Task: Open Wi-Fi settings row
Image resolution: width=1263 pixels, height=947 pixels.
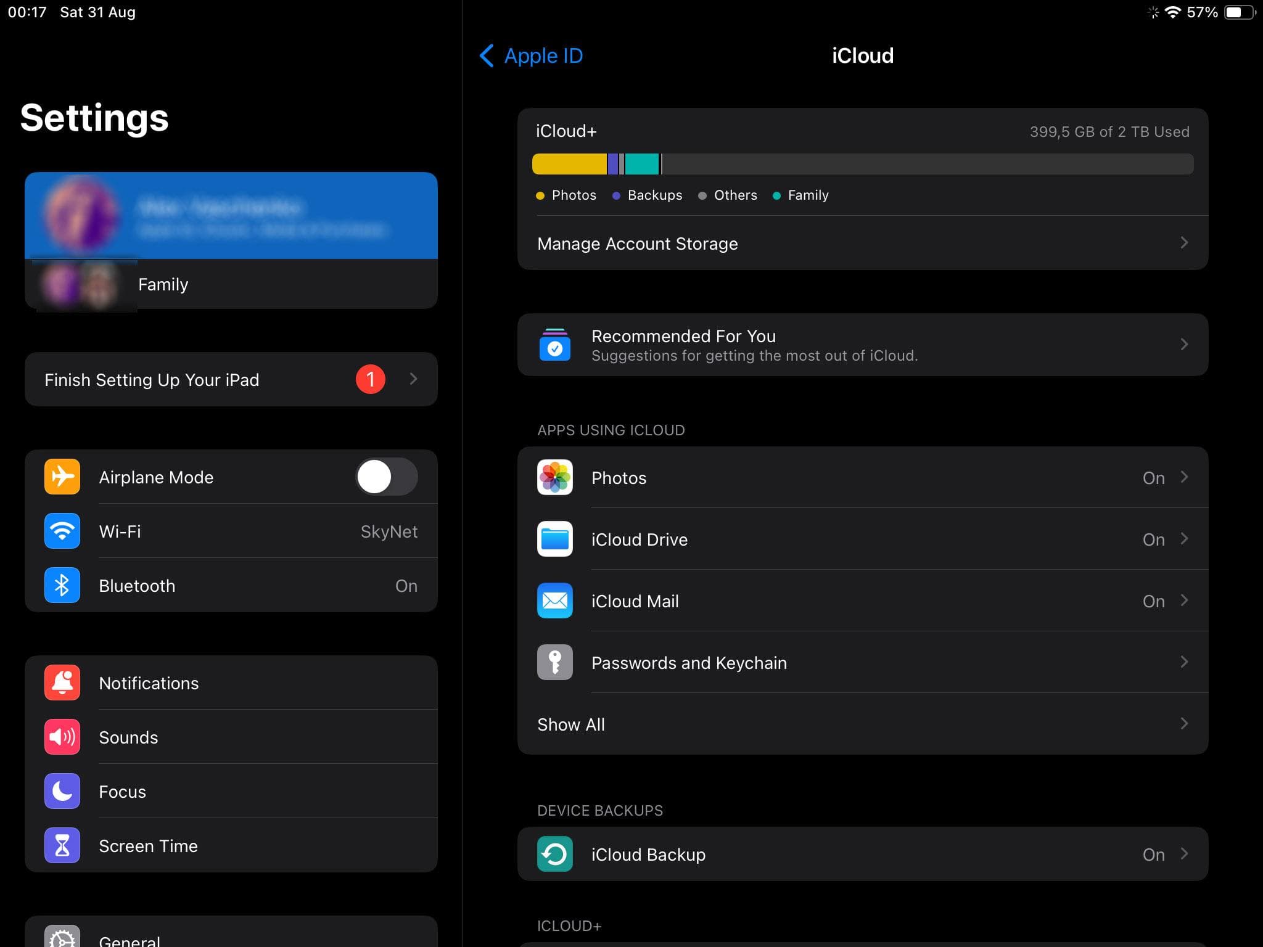Action: pos(231,531)
